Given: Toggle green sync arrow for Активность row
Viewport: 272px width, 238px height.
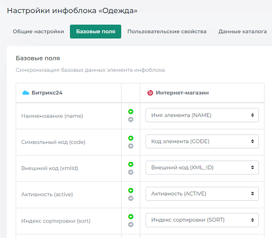Looking at the screenshot, I should tap(131, 190).
